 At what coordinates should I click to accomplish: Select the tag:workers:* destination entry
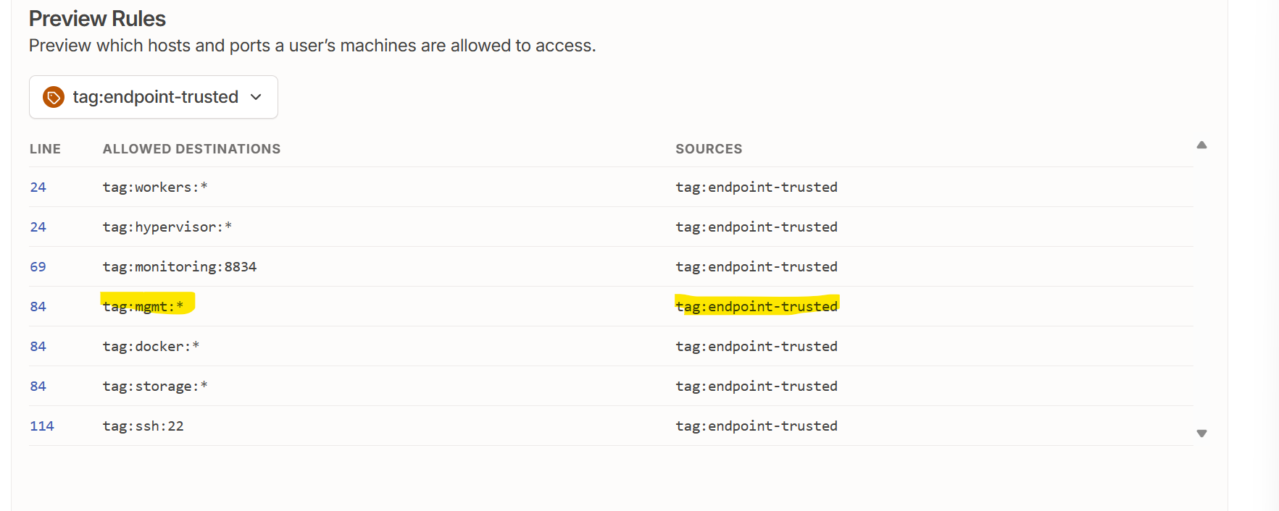[155, 187]
